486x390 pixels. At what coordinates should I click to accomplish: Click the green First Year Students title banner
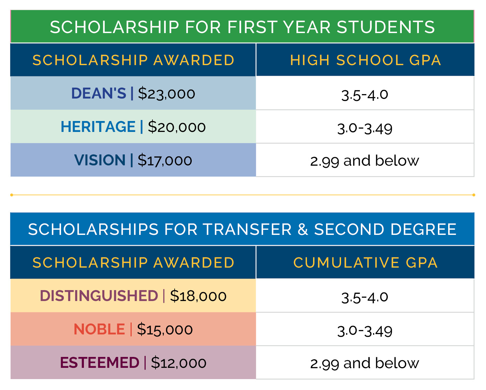242,27
